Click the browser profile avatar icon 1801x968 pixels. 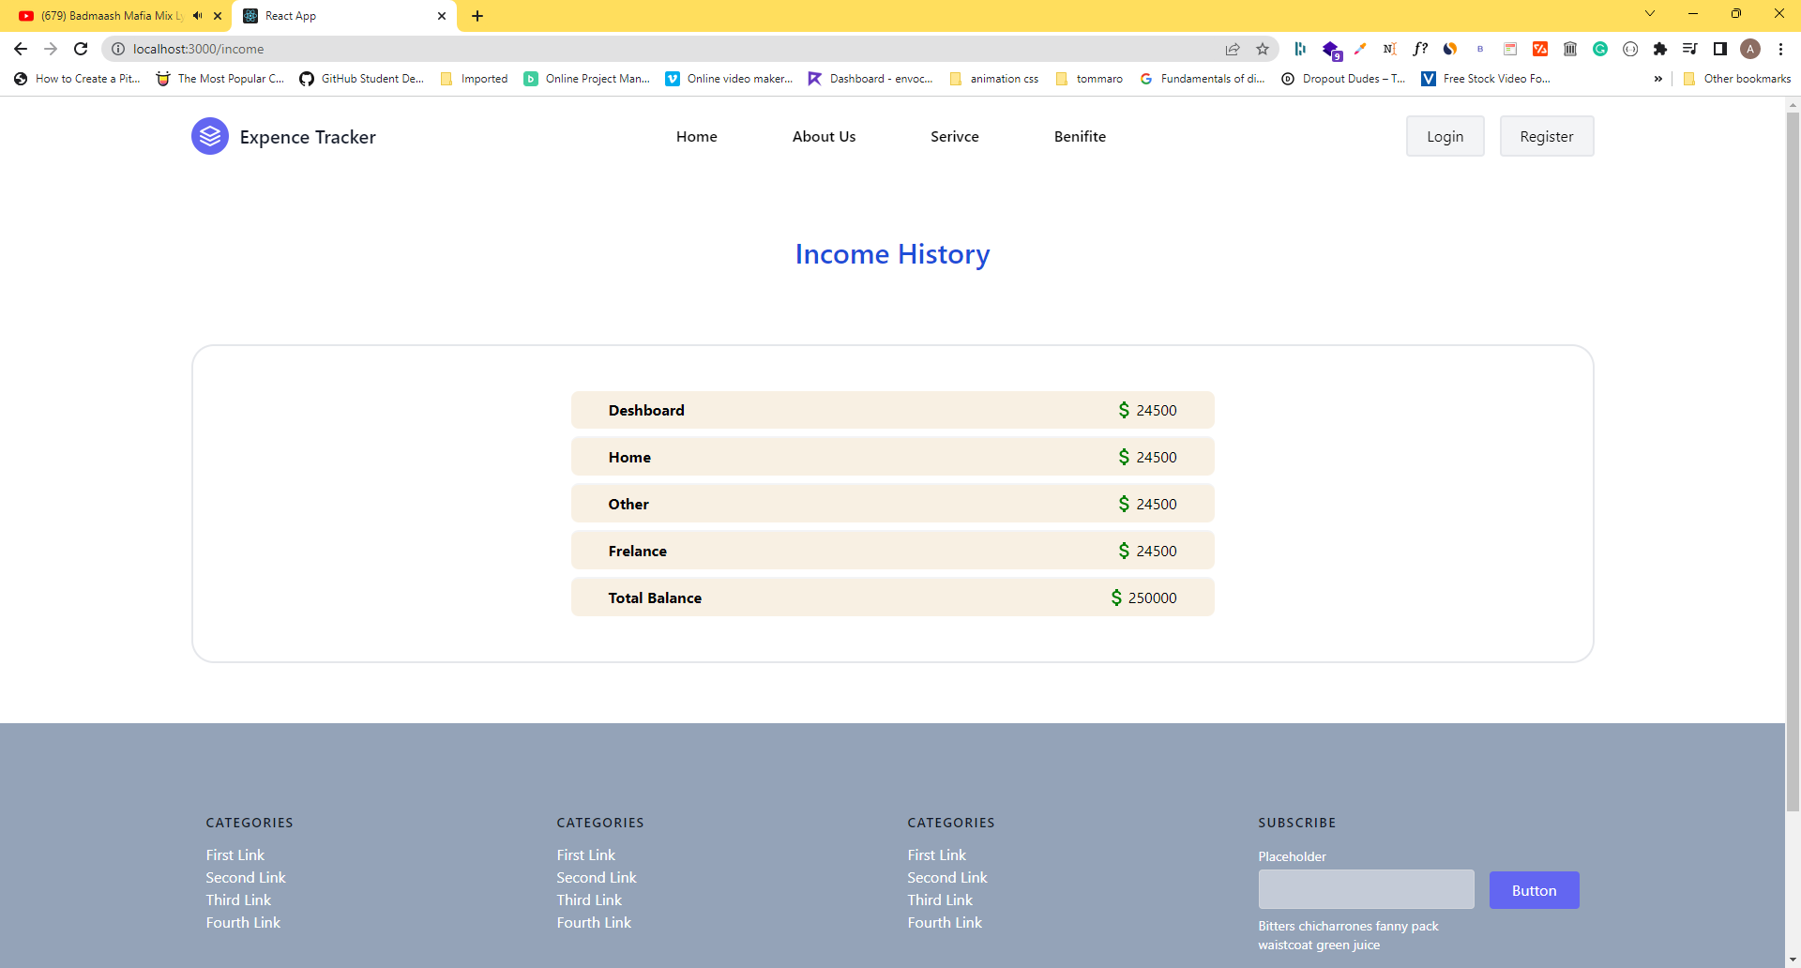click(1750, 49)
